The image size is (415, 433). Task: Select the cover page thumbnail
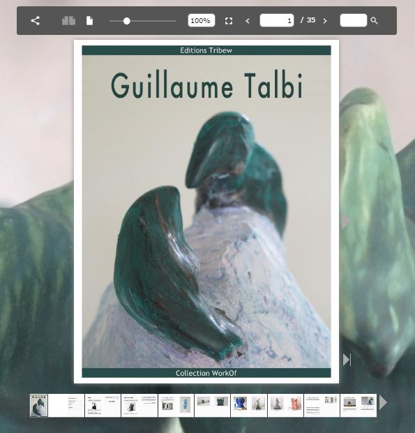point(38,405)
